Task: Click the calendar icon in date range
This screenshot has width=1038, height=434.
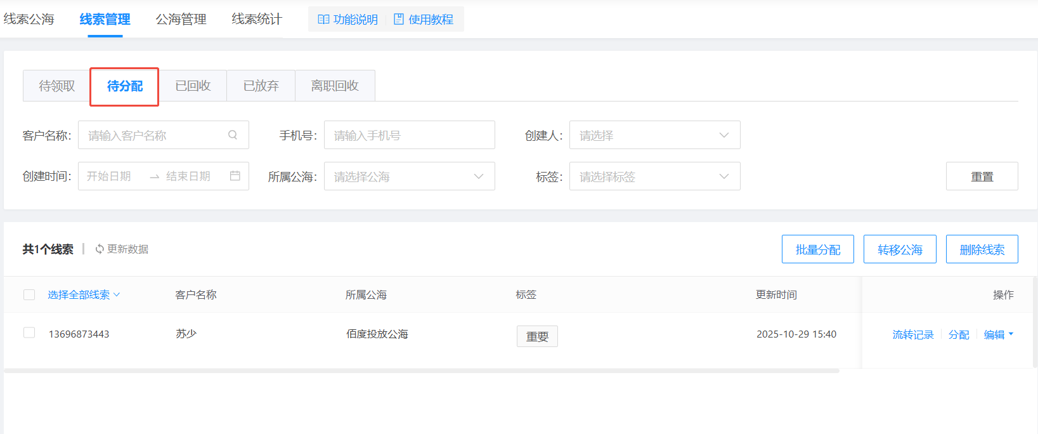Action: [x=235, y=176]
